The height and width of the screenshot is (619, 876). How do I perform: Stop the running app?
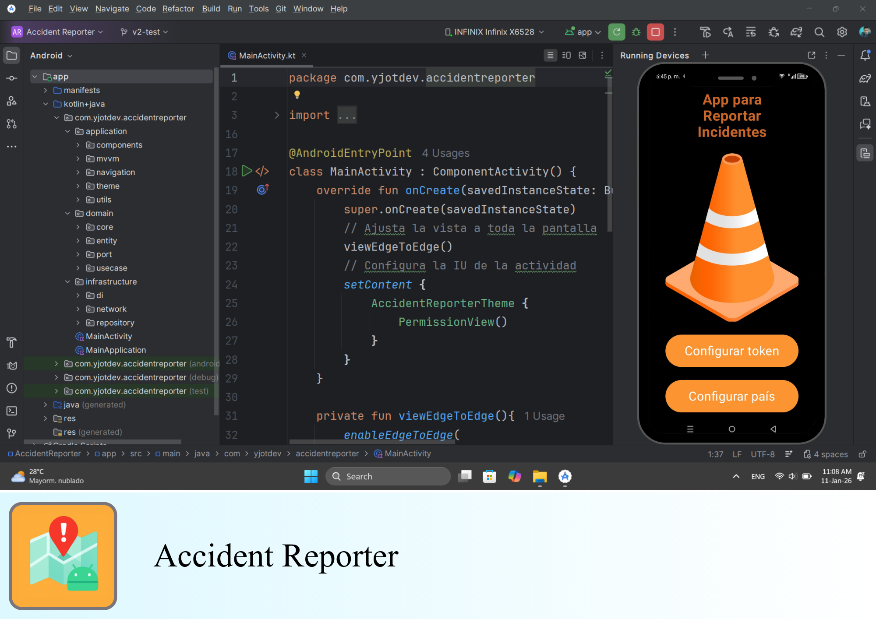coord(655,32)
